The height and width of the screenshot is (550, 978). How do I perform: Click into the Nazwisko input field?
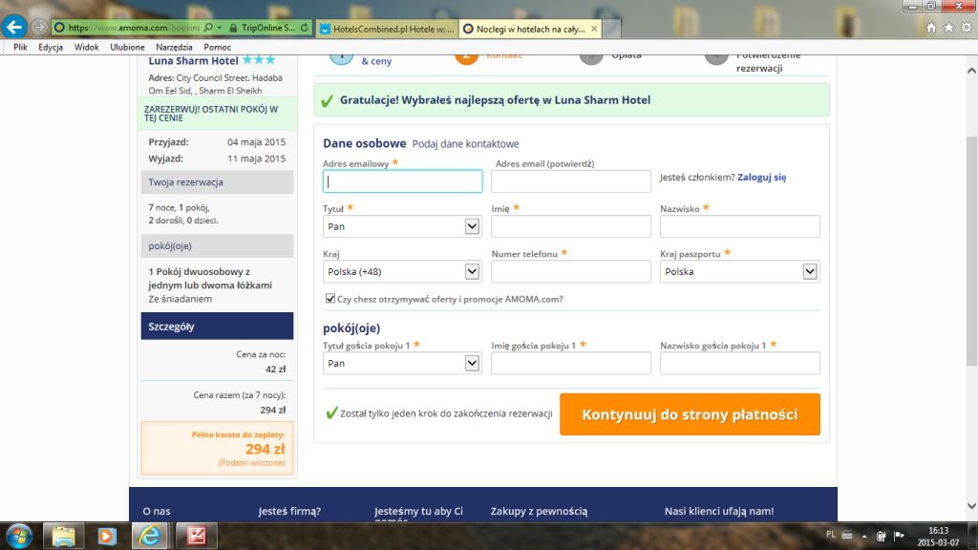pos(740,226)
